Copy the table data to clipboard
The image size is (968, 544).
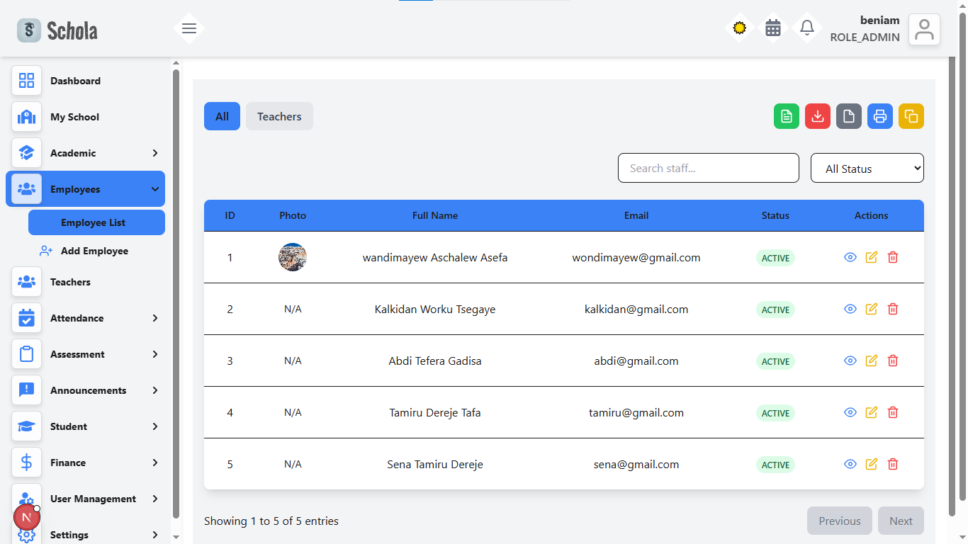pos(911,116)
